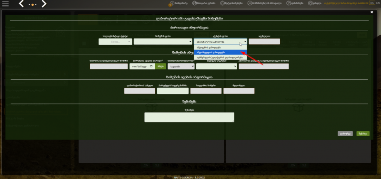Image resolution: width=381 pixels, height=179 pixels.
Task: Click the input field right of the open dropdown
Action: (264, 41)
